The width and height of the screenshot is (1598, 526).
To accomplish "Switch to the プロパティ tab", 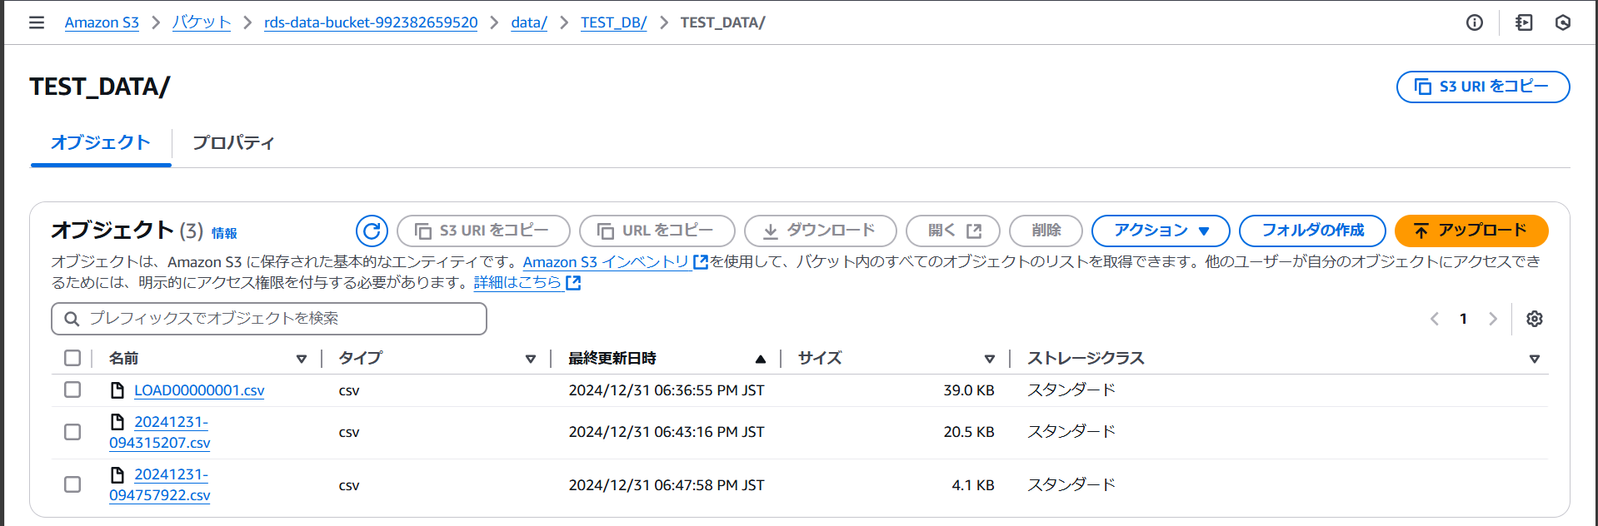I will pos(233,142).
